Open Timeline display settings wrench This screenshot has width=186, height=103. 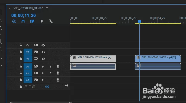click(51, 21)
